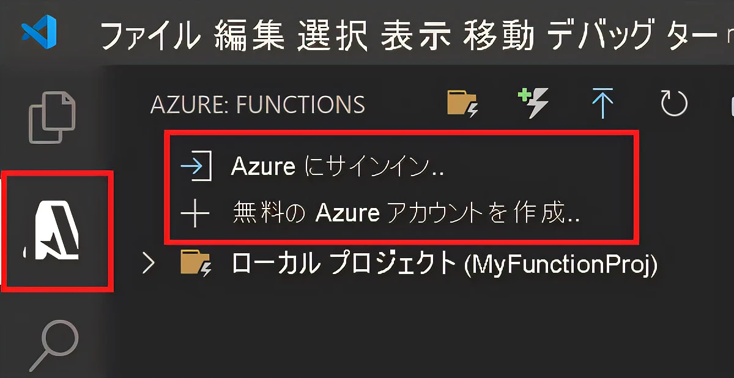This screenshot has width=734, height=378.
Task: Select the MyFunctionProj project folder icon
Action: (x=197, y=263)
